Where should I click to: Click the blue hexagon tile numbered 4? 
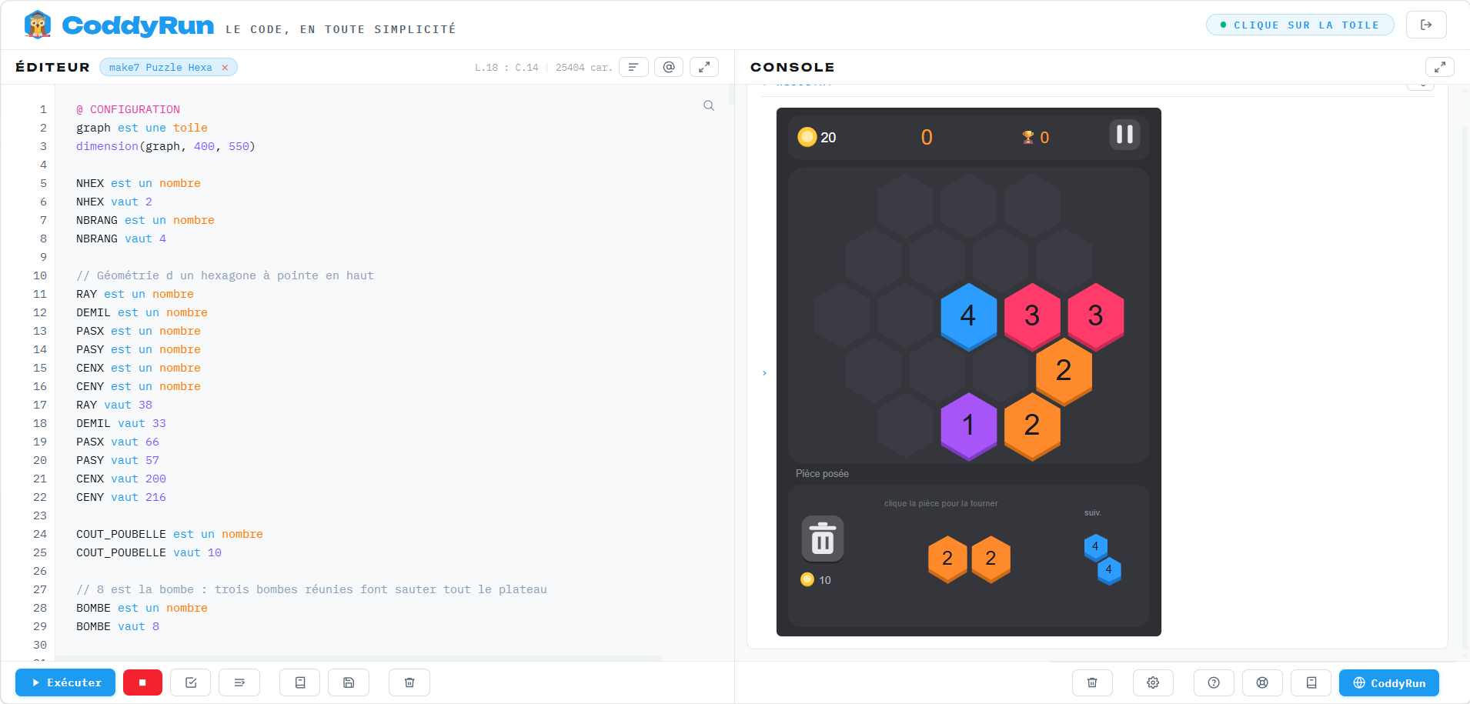(968, 315)
